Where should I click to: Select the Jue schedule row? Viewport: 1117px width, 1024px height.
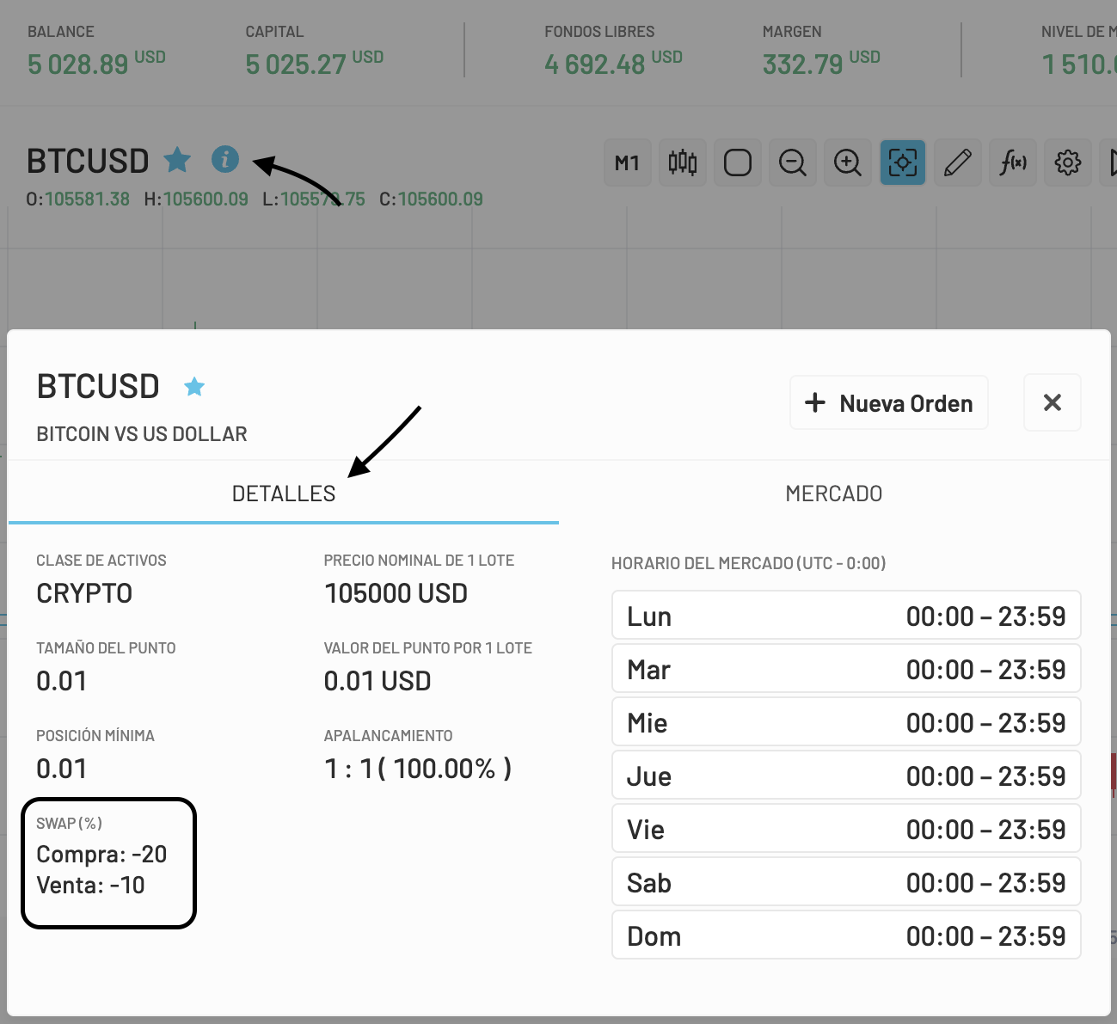(x=846, y=776)
